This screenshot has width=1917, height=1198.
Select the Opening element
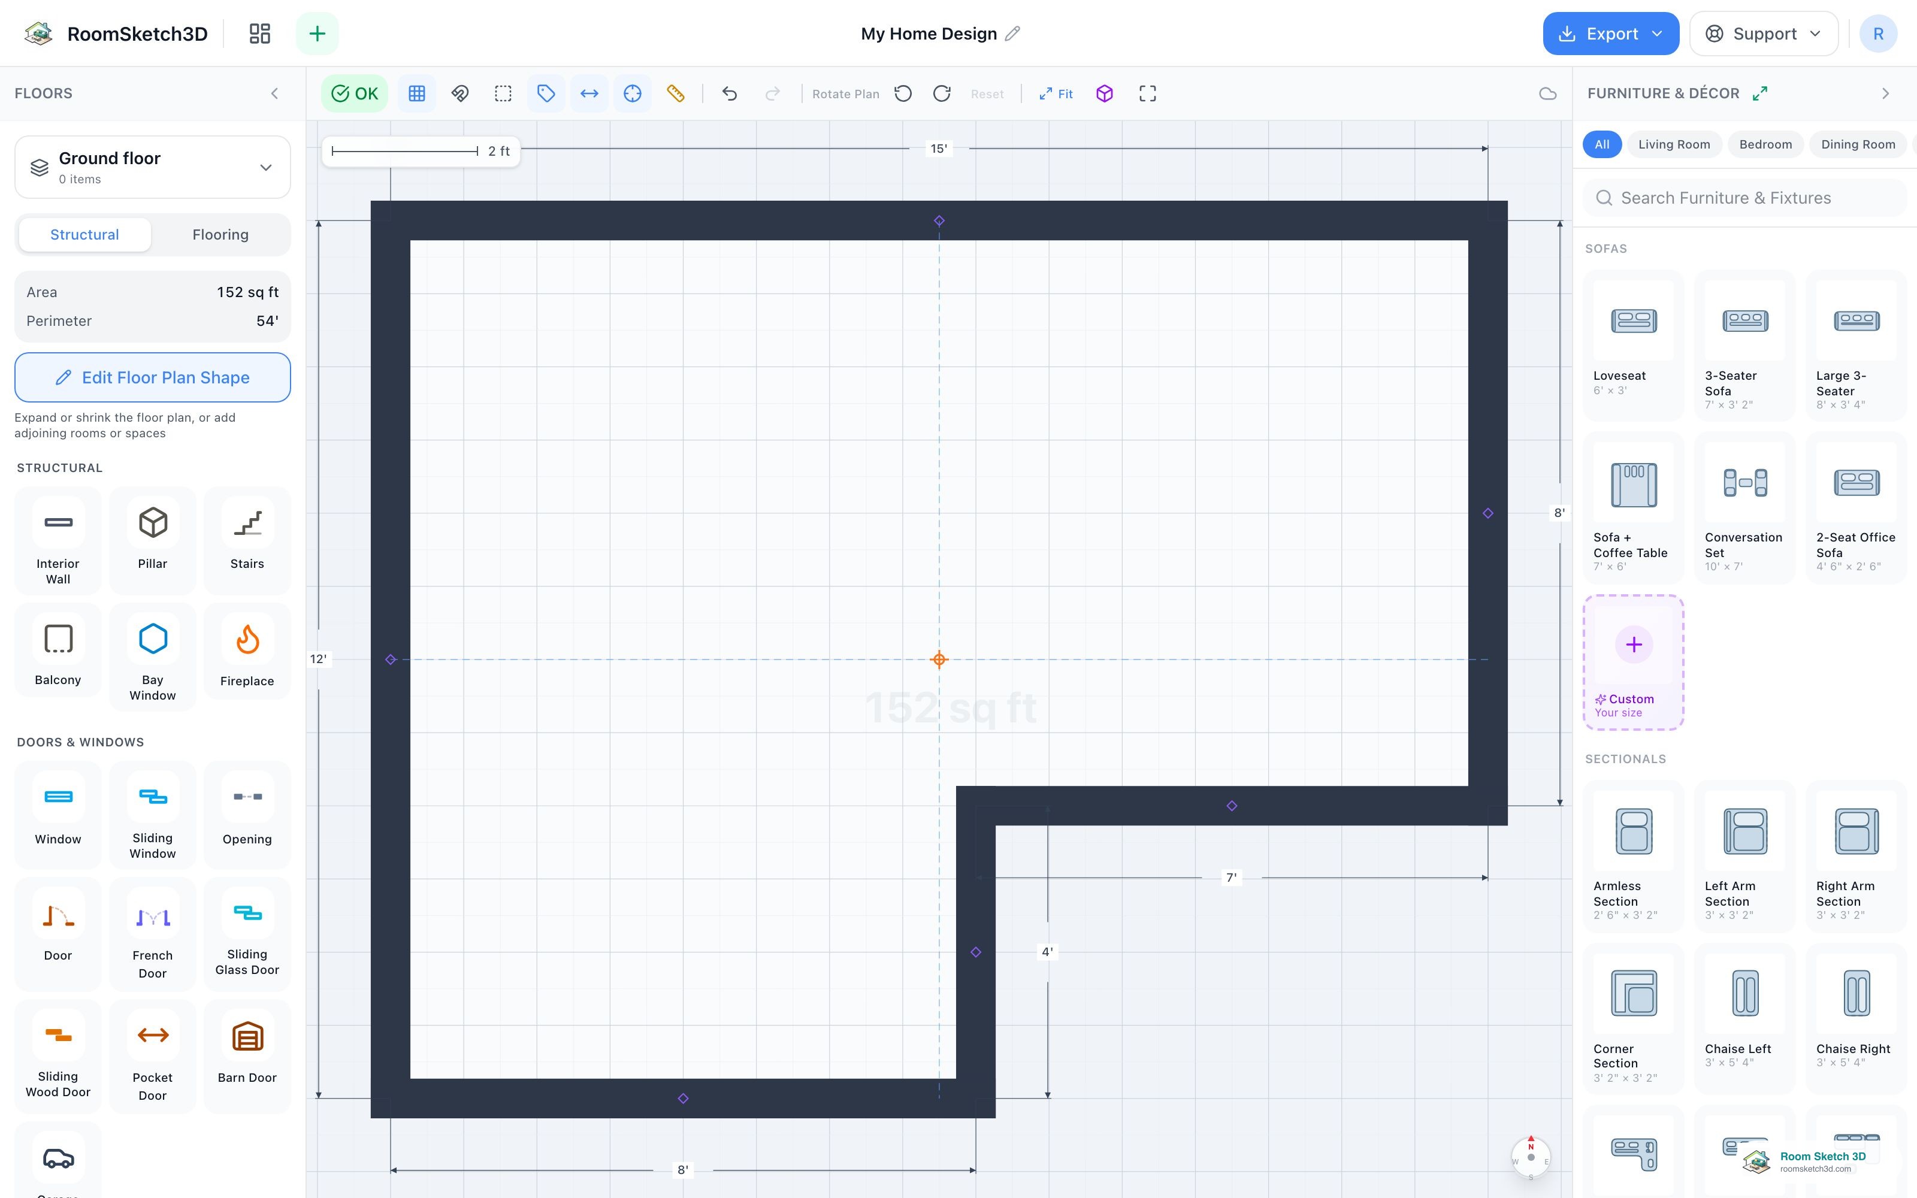pyautogui.click(x=247, y=815)
